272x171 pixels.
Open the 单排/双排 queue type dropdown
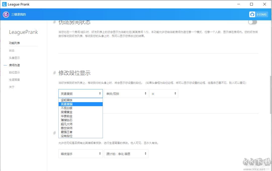coord(126,93)
